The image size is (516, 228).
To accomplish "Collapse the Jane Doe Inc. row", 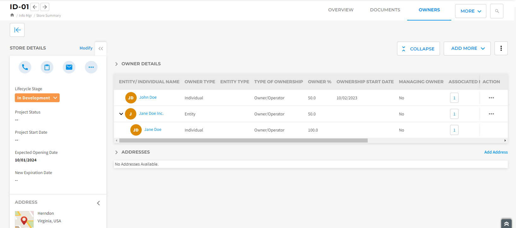I will pyautogui.click(x=121, y=114).
